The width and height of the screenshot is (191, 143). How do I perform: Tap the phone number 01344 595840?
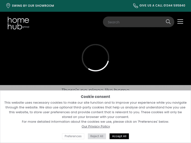coord(174,6)
